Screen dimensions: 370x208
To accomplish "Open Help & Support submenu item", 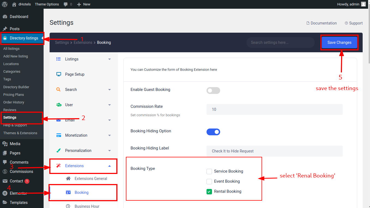I will click(x=15, y=125).
